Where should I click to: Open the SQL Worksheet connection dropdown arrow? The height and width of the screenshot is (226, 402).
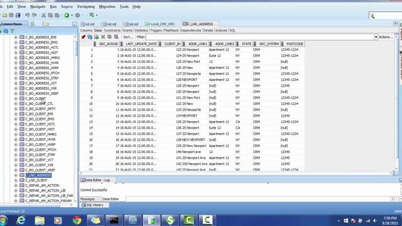[97, 15]
